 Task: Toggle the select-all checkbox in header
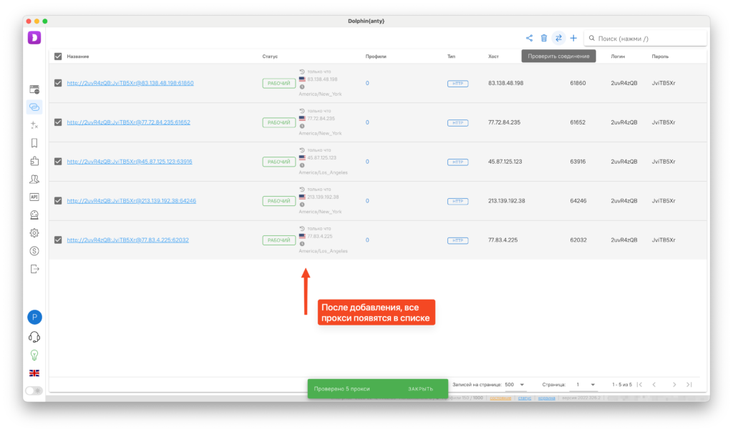pos(58,57)
